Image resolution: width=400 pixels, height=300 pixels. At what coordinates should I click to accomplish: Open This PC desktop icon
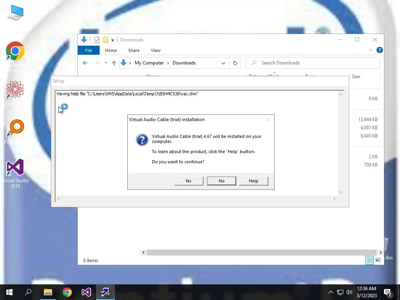click(x=15, y=13)
